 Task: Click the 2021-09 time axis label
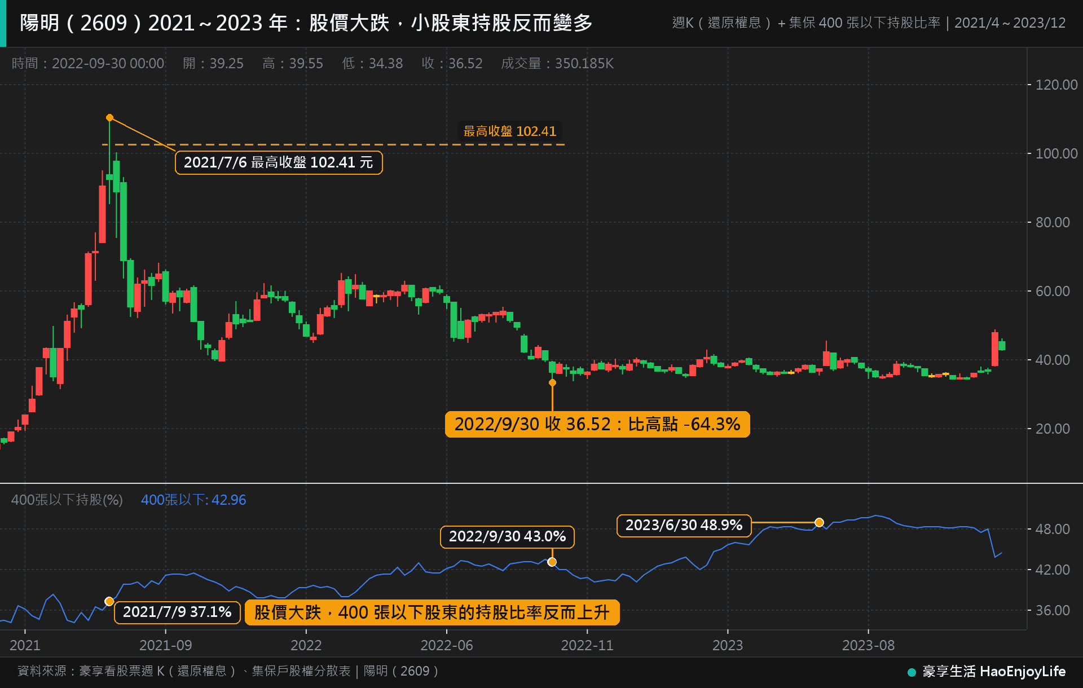point(166,645)
